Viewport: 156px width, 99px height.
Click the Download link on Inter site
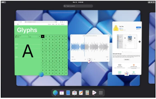62,24
